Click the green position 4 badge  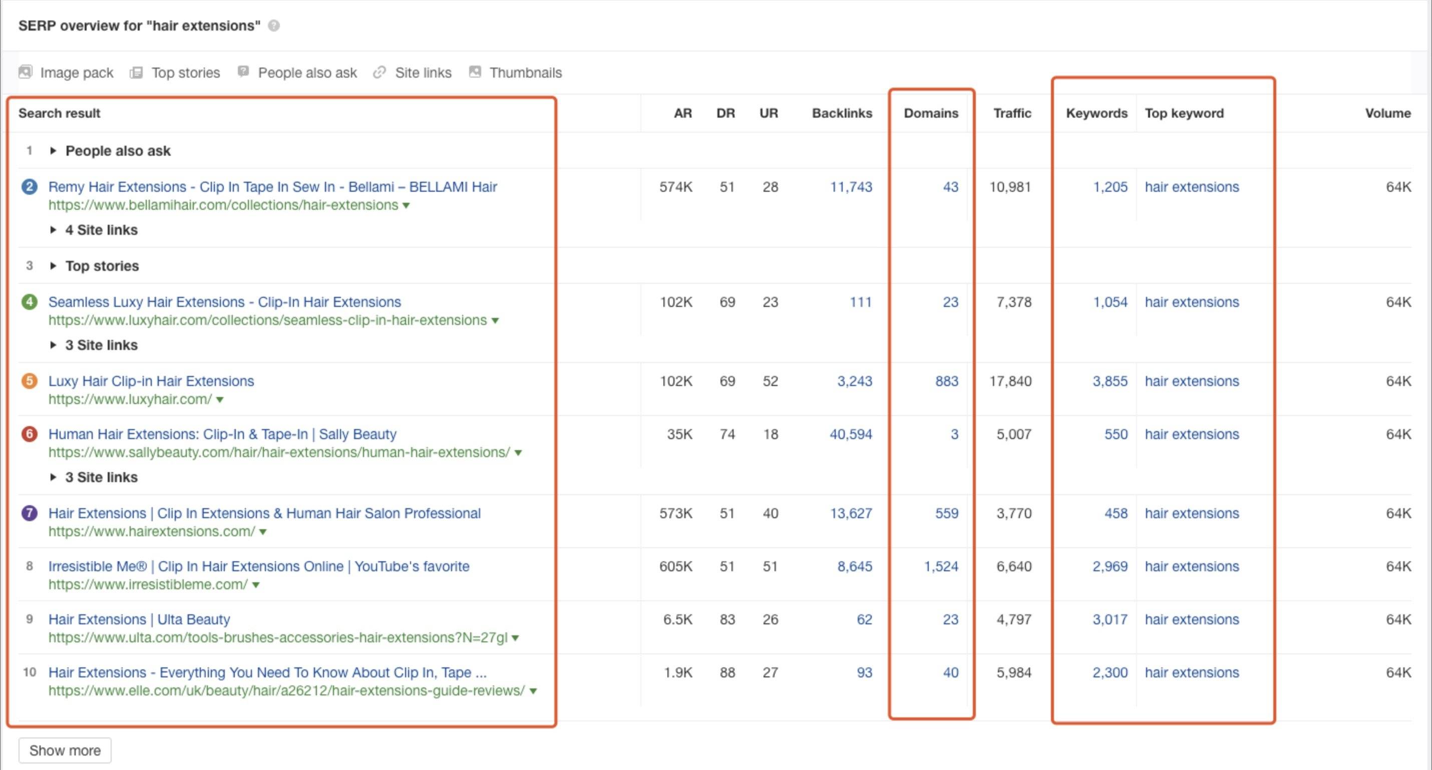tap(30, 302)
